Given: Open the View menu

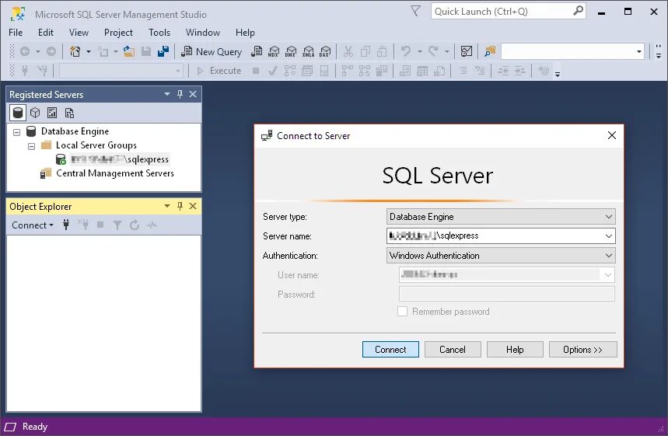Looking at the screenshot, I should coord(79,33).
